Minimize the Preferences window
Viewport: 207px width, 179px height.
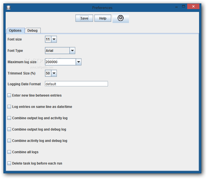coord(176,7)
